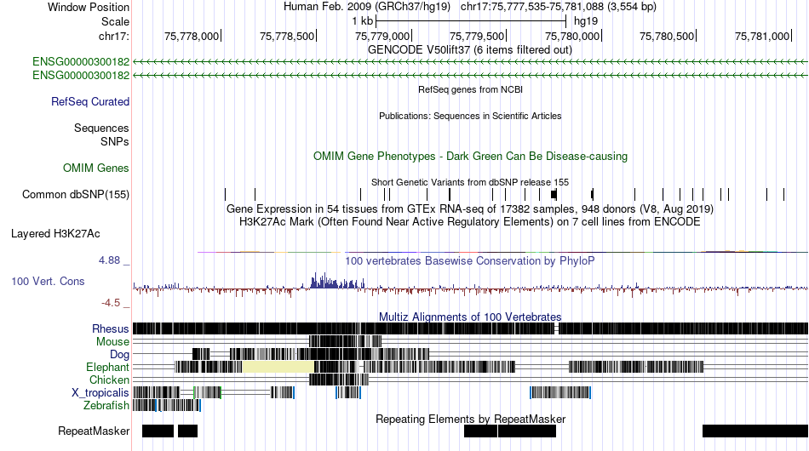Open the lower ENSG00000300182 gene label
809x451 pixels.
pyautogui.click(x=81, y=75)
